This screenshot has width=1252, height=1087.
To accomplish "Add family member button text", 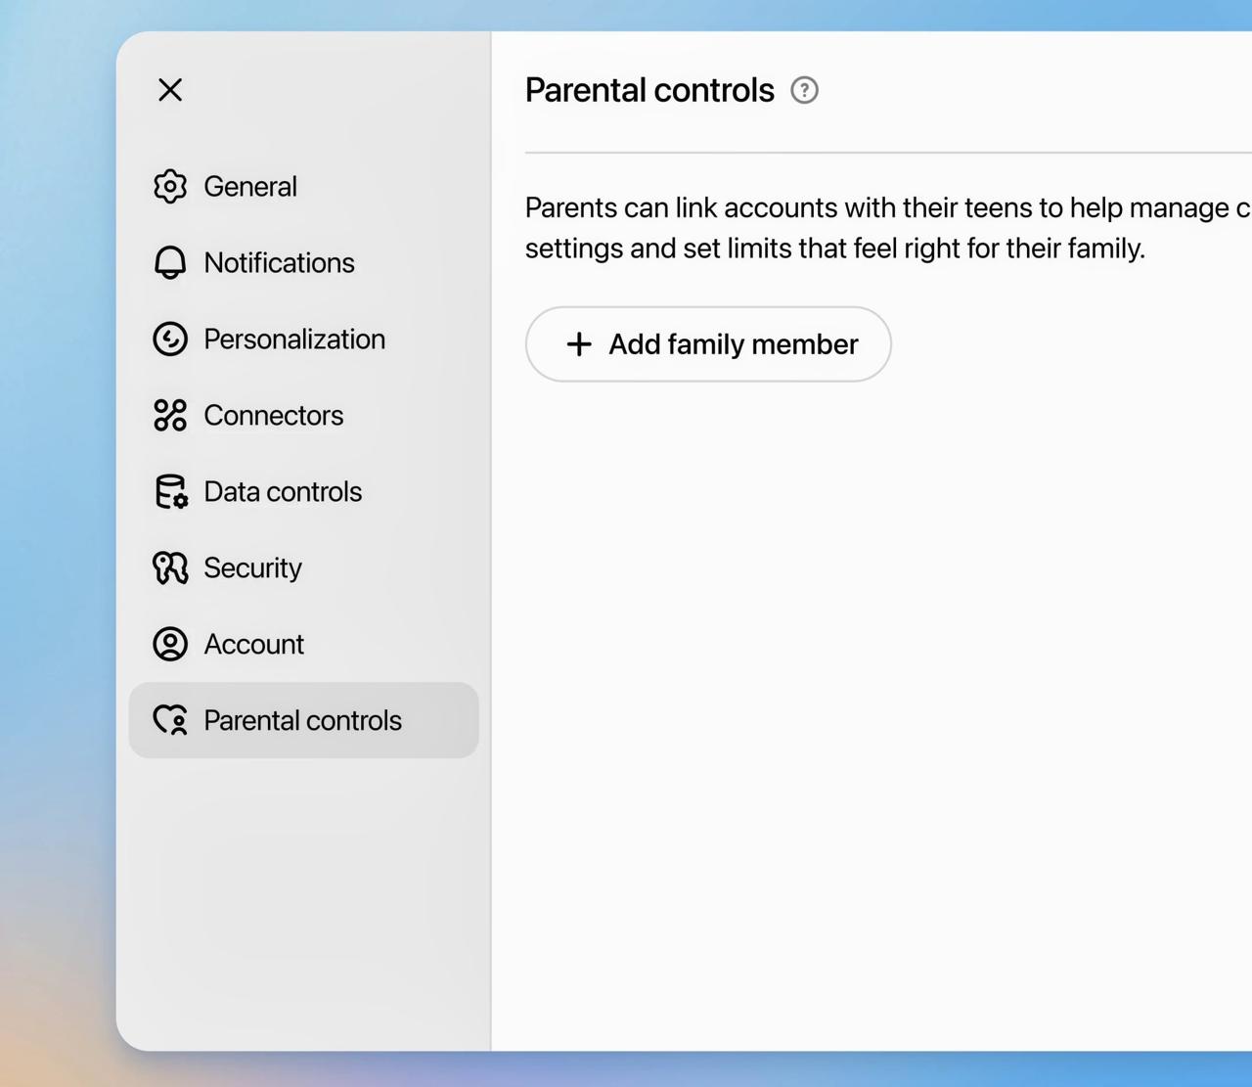I will coord(734,344).
